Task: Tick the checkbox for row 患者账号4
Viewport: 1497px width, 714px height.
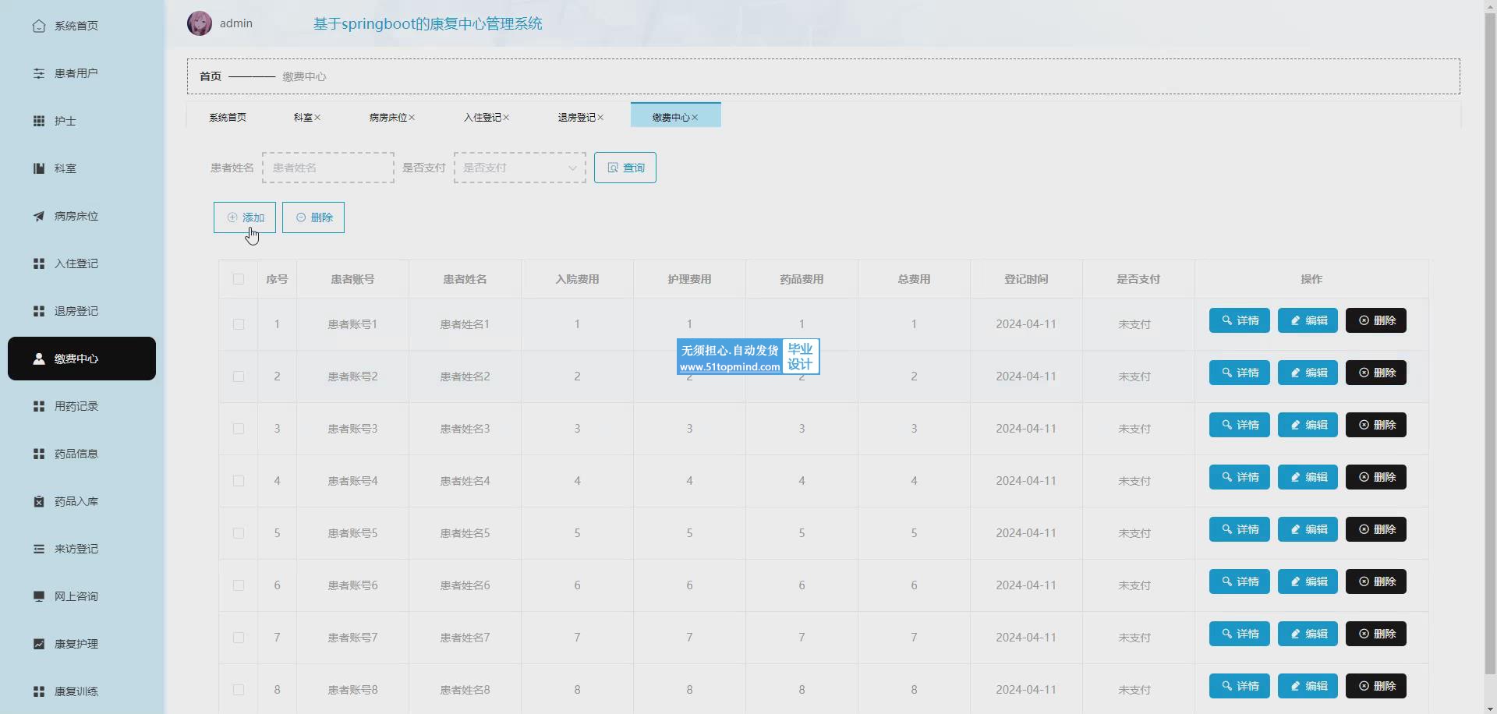Action: pos(239,481)
